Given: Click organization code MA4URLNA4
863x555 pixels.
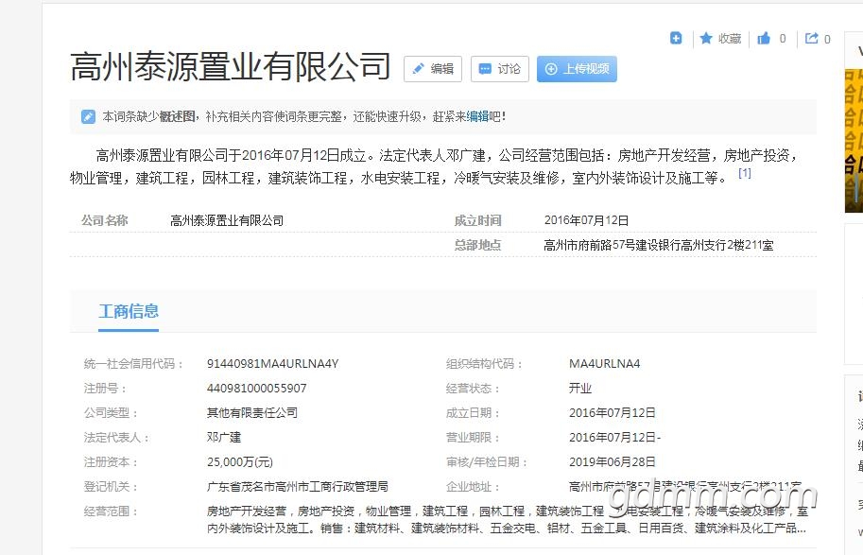Looking at the screenshot, I should coord(604,364).
